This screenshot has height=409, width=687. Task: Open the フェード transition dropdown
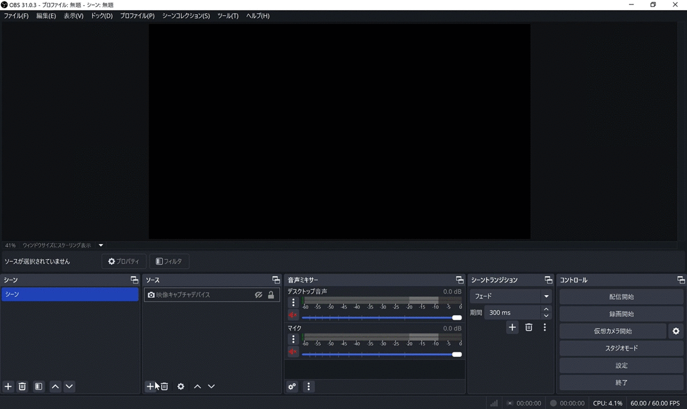511,296
